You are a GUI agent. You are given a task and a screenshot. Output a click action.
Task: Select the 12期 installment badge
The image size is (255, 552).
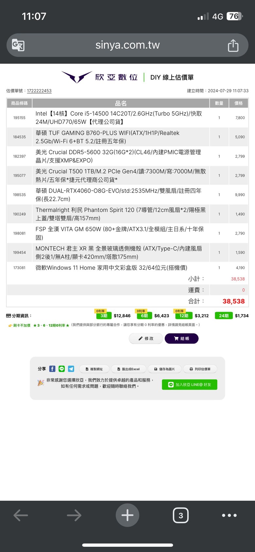click(184, 316)
